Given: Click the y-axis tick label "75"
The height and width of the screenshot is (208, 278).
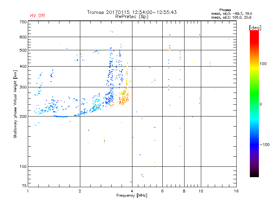Looking at the screenshot, I should point(24,186).
